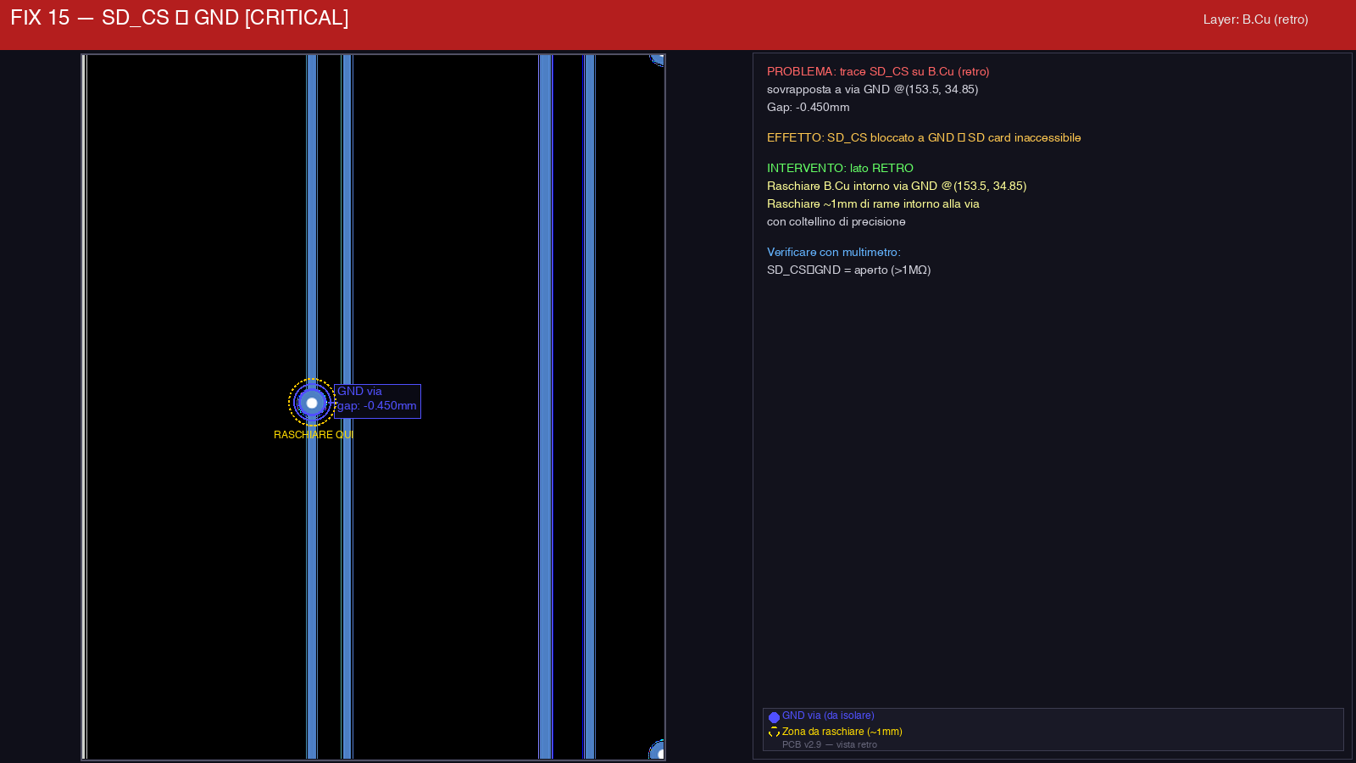Image resolution: width=1356 pixels, height=763 pixels.
Task: Click the 'Raschiare ~1mm di rame' instruction line
Action: coord(873,203)
